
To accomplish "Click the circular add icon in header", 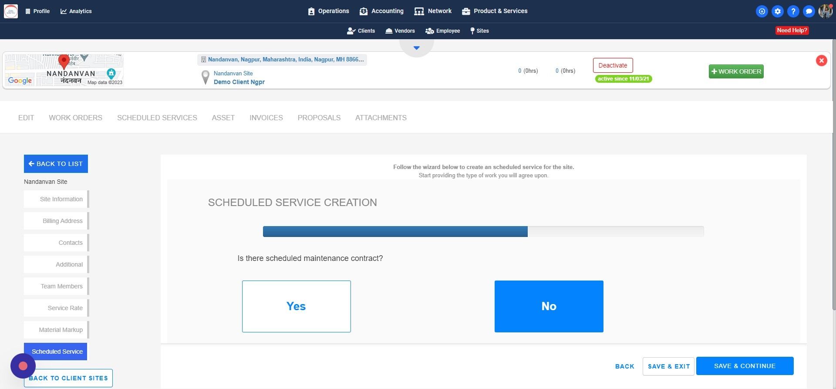I will coord(762,11).
